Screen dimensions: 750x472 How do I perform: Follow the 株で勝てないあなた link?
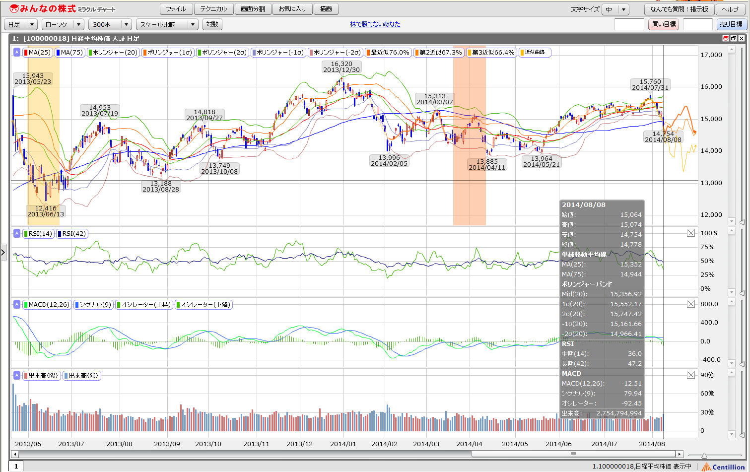(x=375, y=24)
